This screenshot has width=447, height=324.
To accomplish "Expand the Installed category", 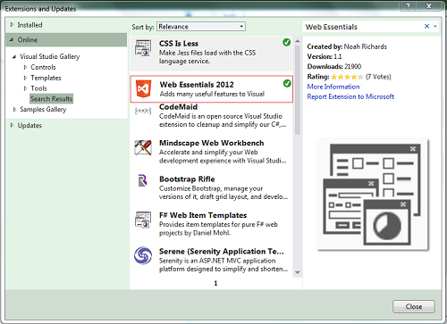I will click(x=12, y=25).
